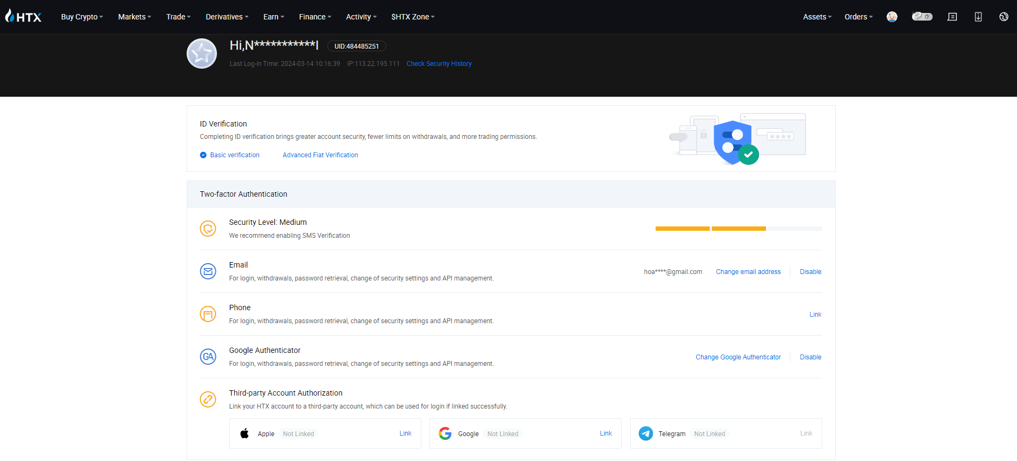
Task: Link a Phone number
Action: 815,315
